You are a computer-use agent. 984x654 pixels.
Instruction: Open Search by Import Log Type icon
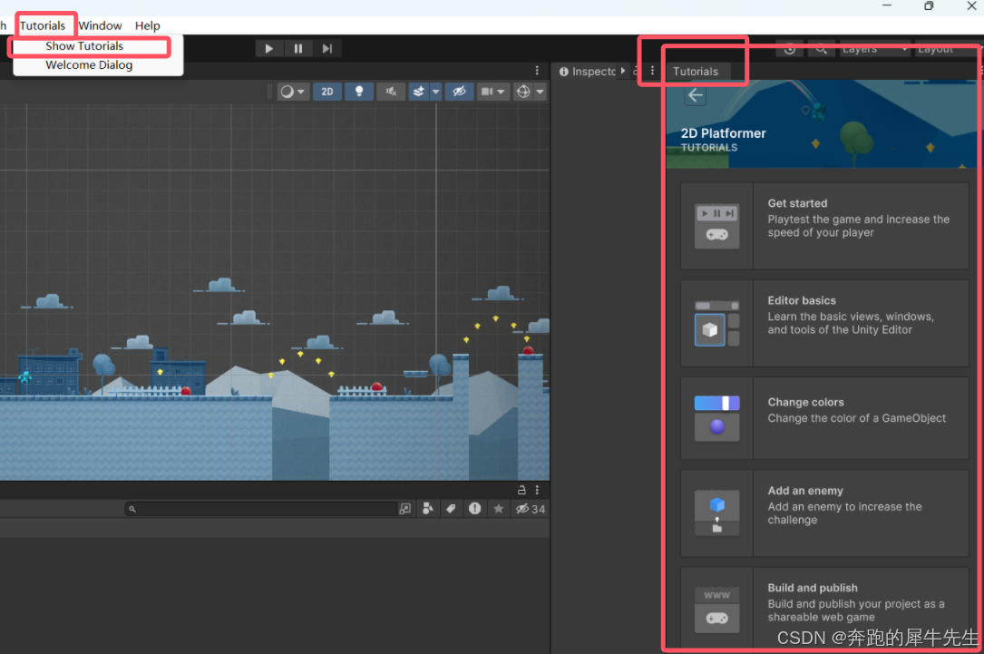(x=474, y=509)
